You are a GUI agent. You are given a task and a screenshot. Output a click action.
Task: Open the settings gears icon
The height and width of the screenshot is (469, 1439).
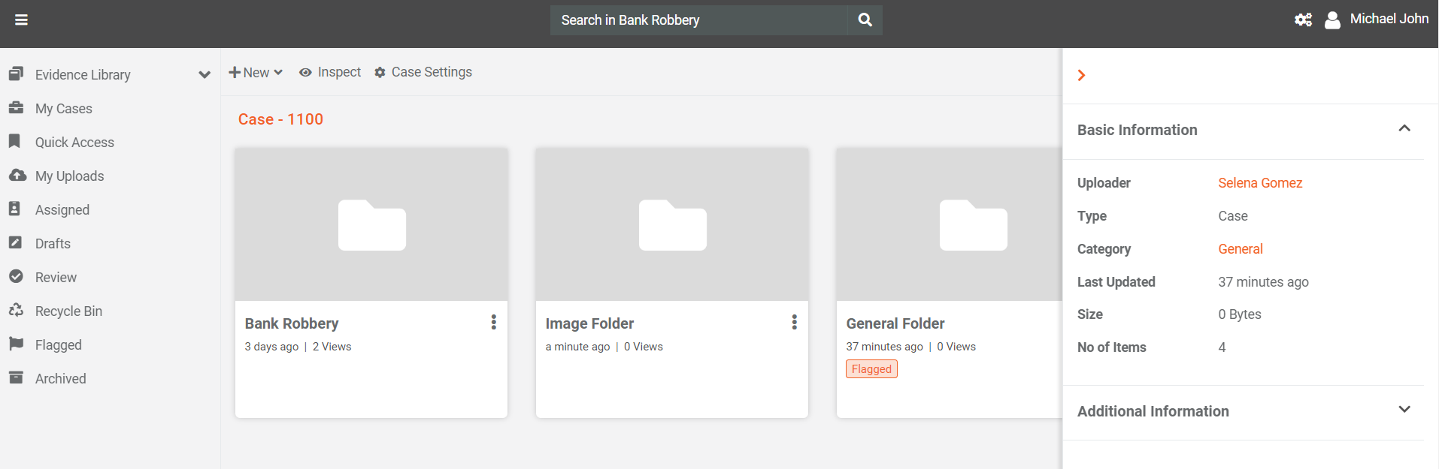[x=1303, y=20]
